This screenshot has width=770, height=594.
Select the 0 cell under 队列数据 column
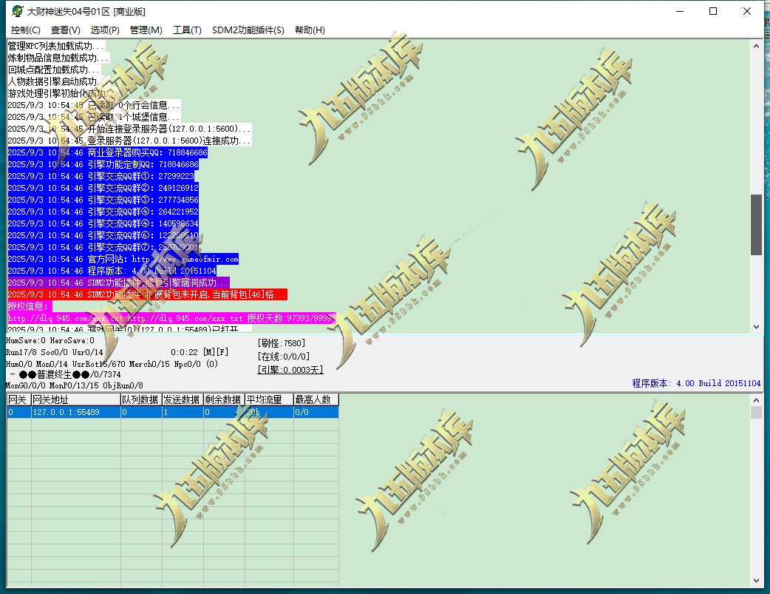click(141, 412)
